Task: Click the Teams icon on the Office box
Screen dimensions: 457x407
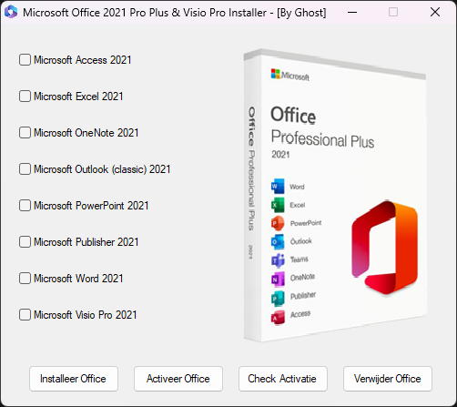Action: tap(278, 260)
